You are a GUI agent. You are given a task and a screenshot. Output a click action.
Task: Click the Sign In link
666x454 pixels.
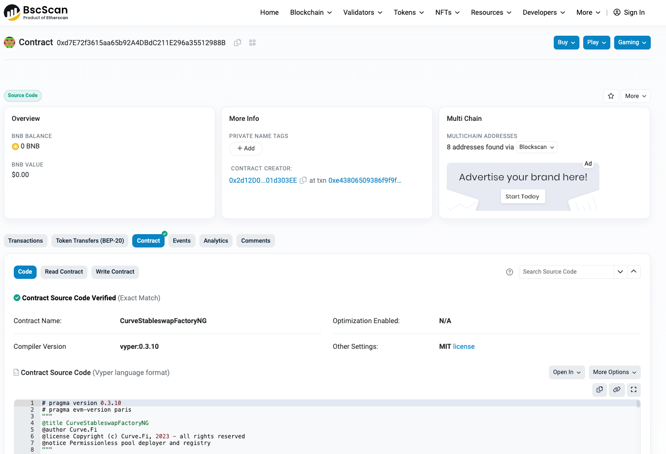[634, 12]
